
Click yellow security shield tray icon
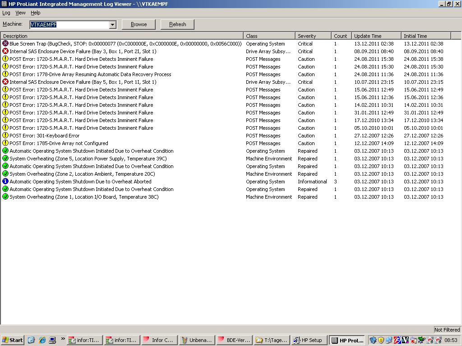coord(381,340)
